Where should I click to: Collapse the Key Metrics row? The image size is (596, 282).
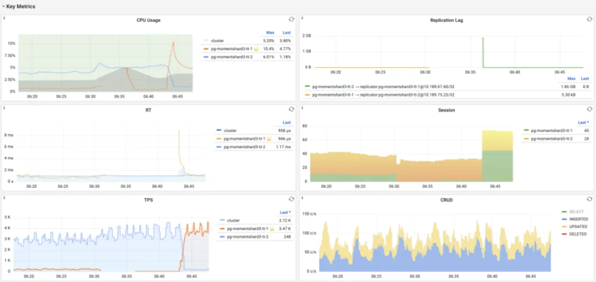pyautogui.click(x=19, y=7)
